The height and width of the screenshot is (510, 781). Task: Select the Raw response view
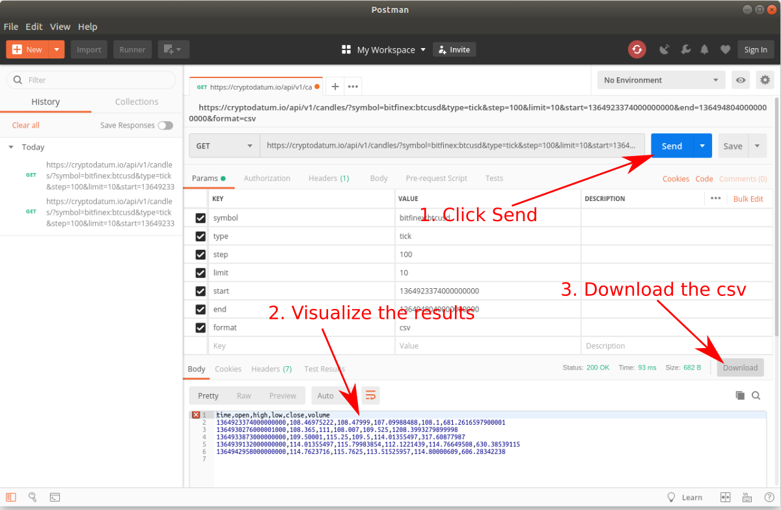(x=244, y=396)
